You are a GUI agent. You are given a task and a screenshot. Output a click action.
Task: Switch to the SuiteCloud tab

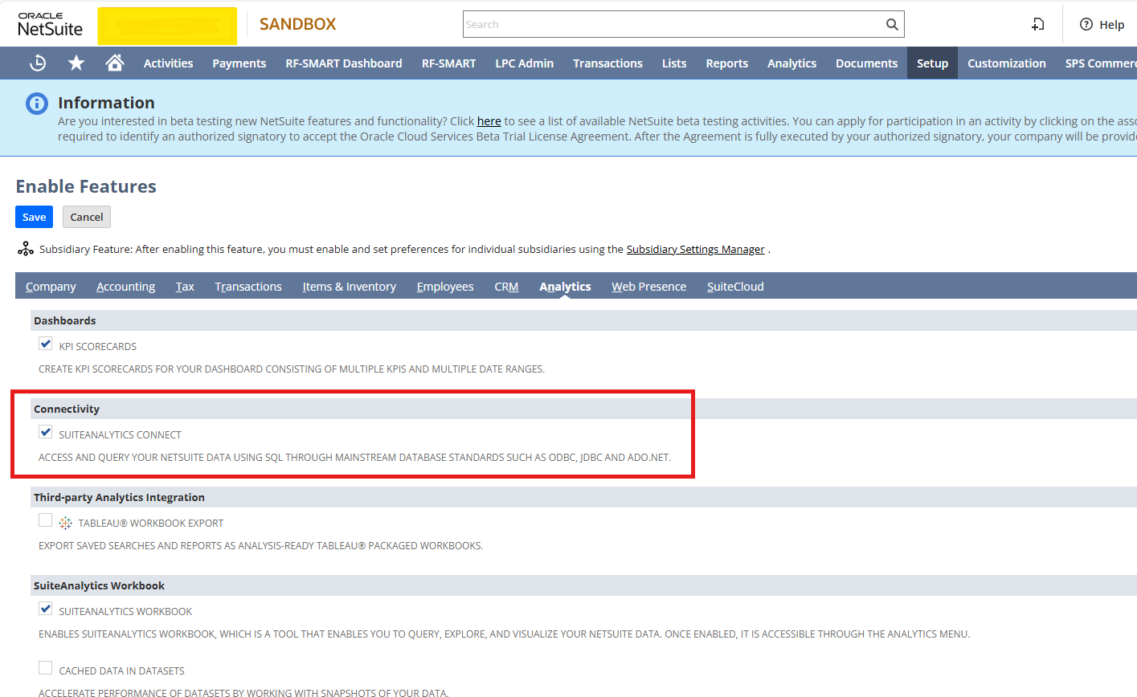pyautogui.click(x=735, y=287)
